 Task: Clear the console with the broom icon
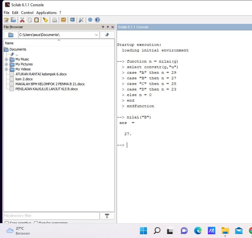coord(45,20)
